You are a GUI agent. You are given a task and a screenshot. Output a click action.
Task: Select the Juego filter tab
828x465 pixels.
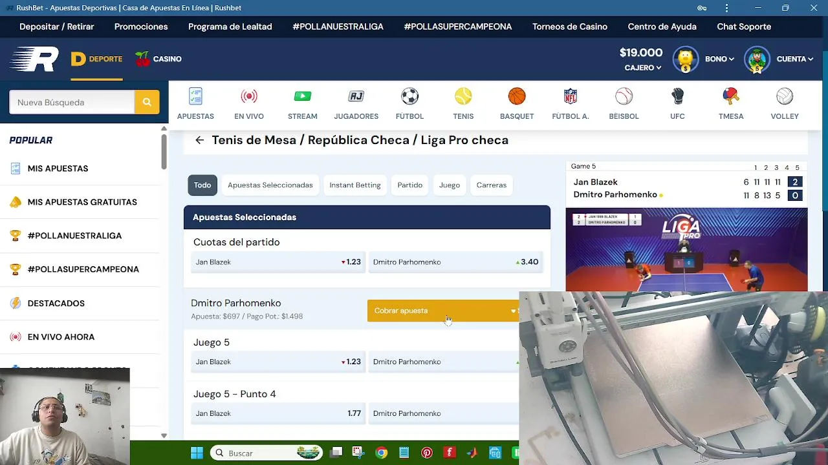pyautogui.click(x=450, y=185)
